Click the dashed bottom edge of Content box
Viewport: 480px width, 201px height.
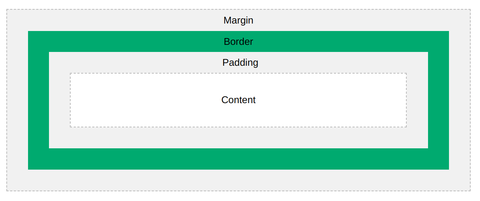pyautogui.click(x=238, y=127)
